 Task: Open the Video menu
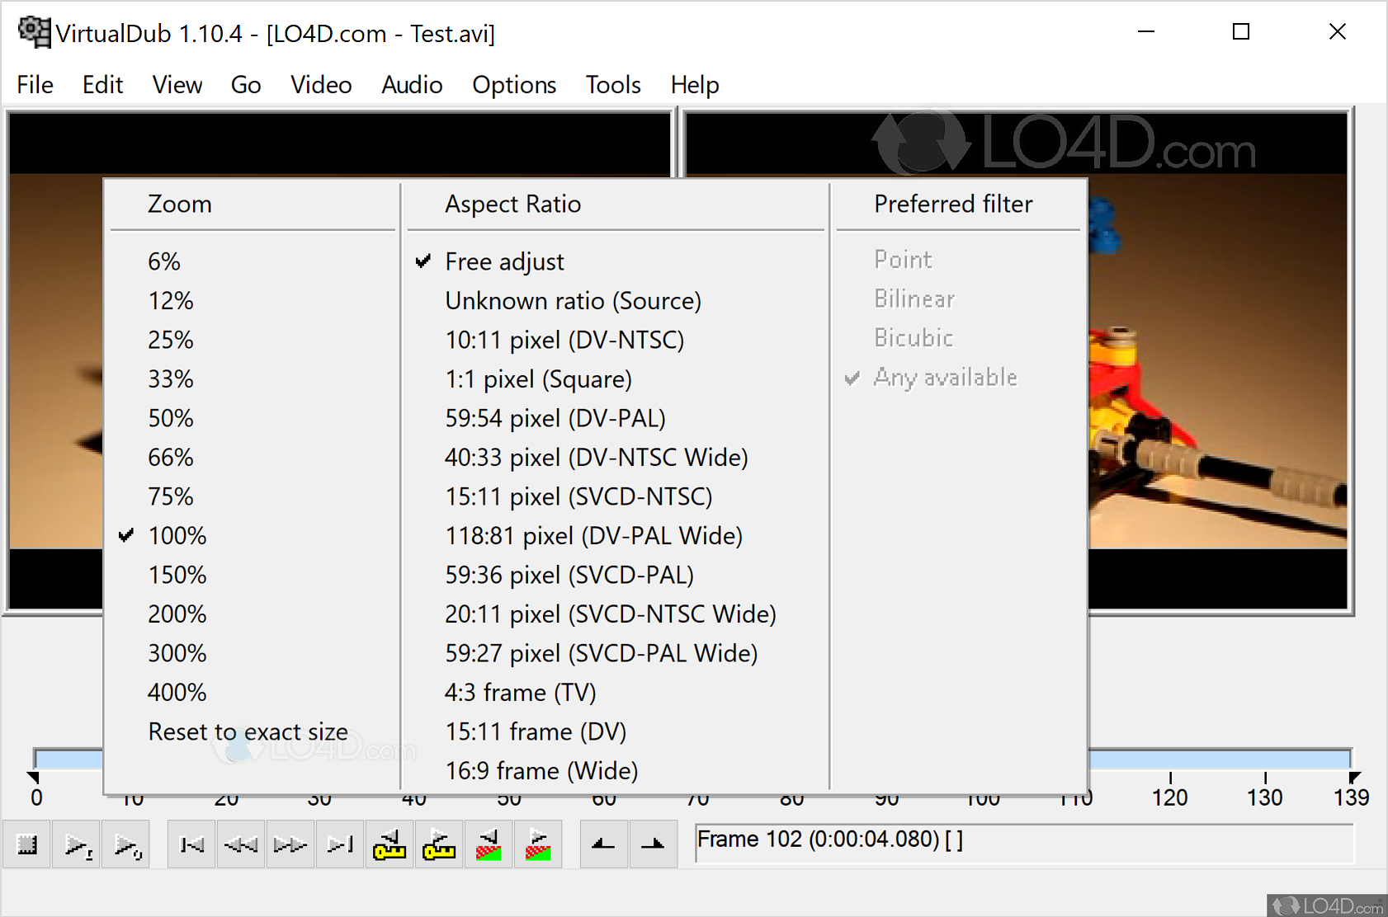tap(321, 85)
